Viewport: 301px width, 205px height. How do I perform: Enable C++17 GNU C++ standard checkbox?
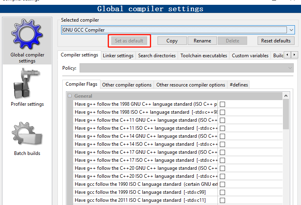222,153
